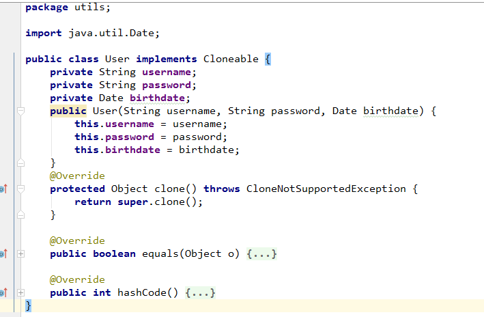This screenshot has height=317, width=484.
Task: Click the java.util.Date import statement
Action: 92,33
